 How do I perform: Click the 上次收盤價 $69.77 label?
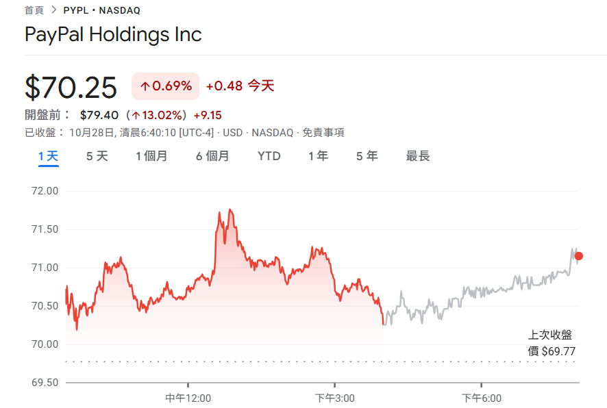pyautogui.click(x=551, y=343)
